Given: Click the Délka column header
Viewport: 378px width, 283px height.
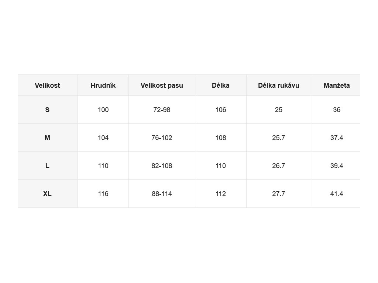Looking at the screenshot, I should (221, 85).
